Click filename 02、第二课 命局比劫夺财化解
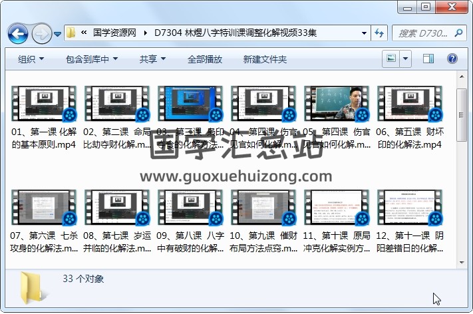 pos(117,138)
